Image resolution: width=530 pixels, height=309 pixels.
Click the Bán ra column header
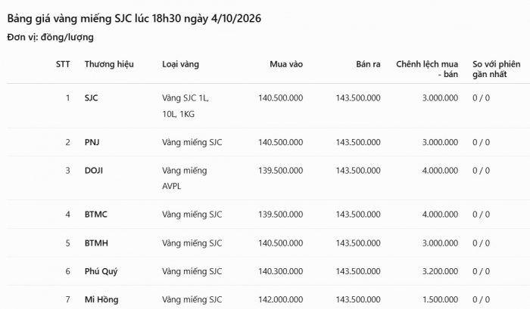click(368, 64)
